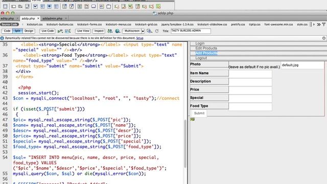The height and width of the screenshot is (184, 327).
Task: Insert a Button form element
Action: [94, 7]
